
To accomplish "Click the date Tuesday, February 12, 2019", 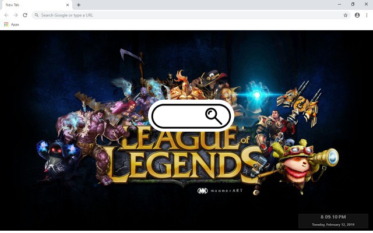I will [x=333, y=224].
